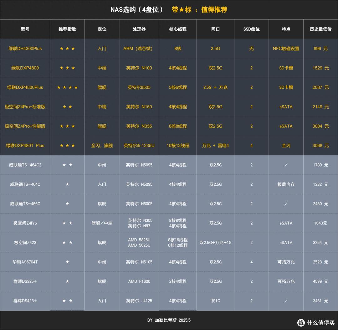
Task: Click the 10核12线程 cores cell
Action: tap(178, 146)
